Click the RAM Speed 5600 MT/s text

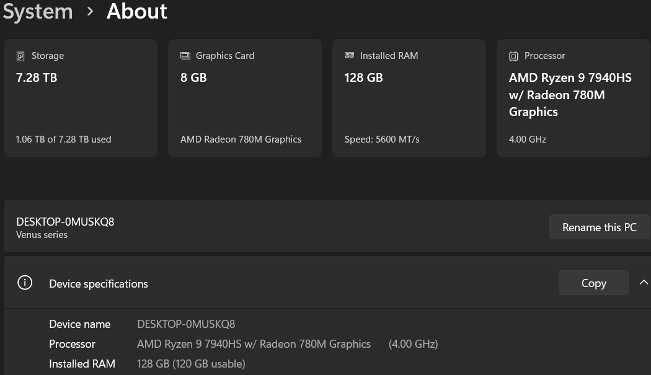[382, 139]
